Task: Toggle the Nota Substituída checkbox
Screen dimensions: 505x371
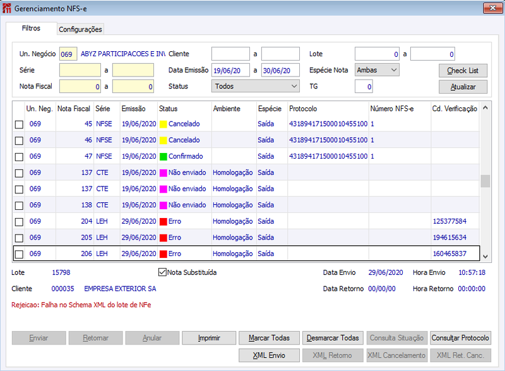Action: 162,272
